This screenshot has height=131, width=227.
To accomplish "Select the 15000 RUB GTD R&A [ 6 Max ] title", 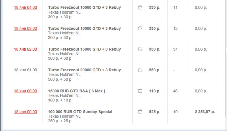I will pos(77,91).
